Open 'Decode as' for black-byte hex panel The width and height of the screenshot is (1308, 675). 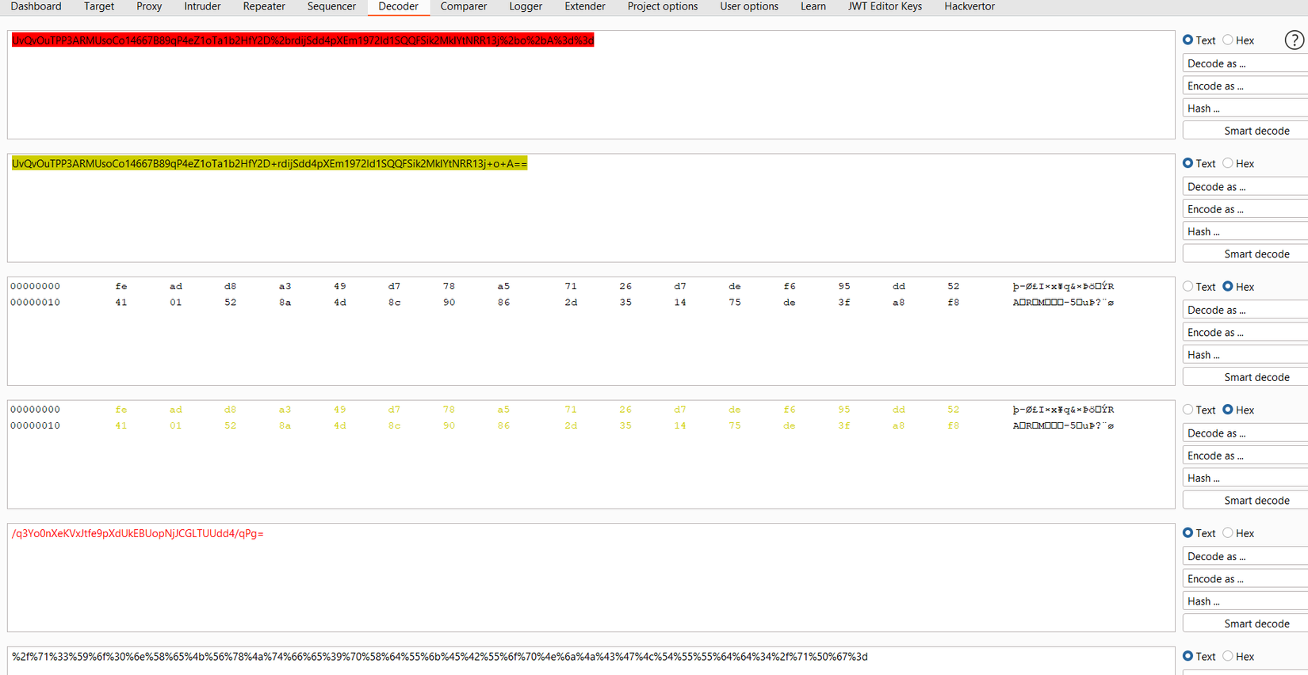[x=1245, y=310]
